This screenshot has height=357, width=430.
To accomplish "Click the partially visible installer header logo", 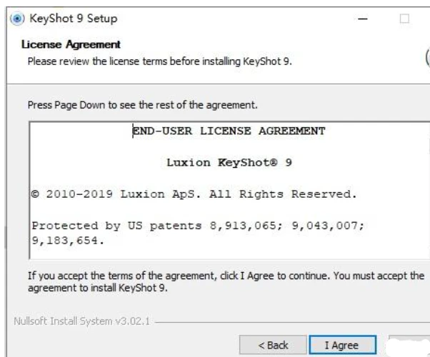I will [x=428, y=57].
